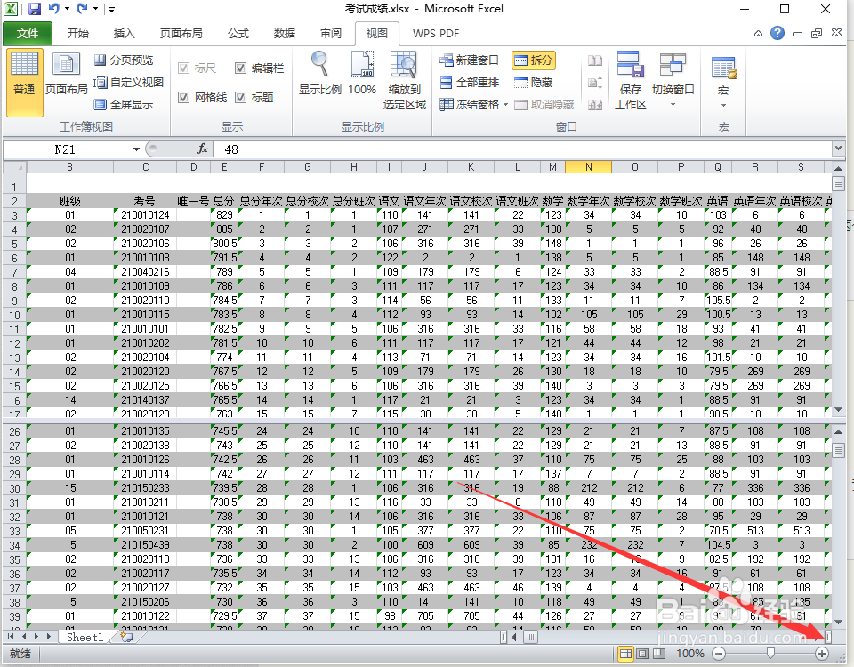
Task: Toggle the 网格线 gridlines checkbox
Action: (x=183, y=98)
